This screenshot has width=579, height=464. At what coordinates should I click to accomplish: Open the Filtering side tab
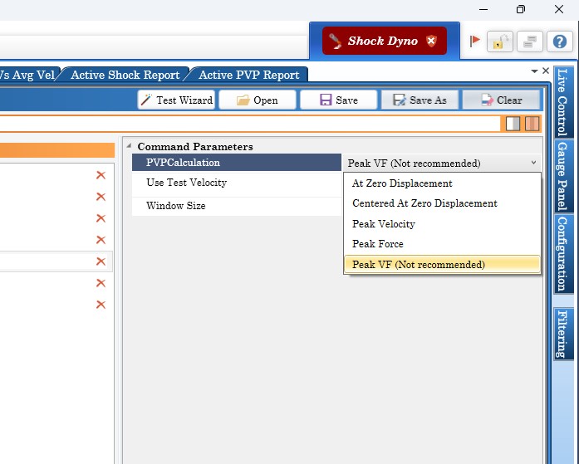tap(562, 334)
